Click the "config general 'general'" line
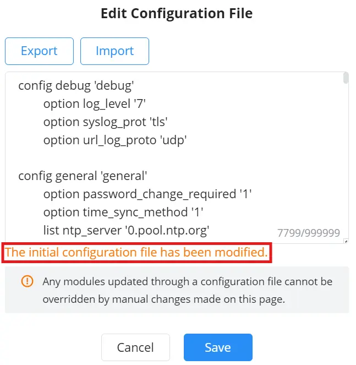 coord(83,176)
